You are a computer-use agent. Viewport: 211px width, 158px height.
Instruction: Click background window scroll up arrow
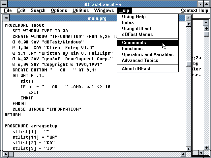click(x=206, y=29)
